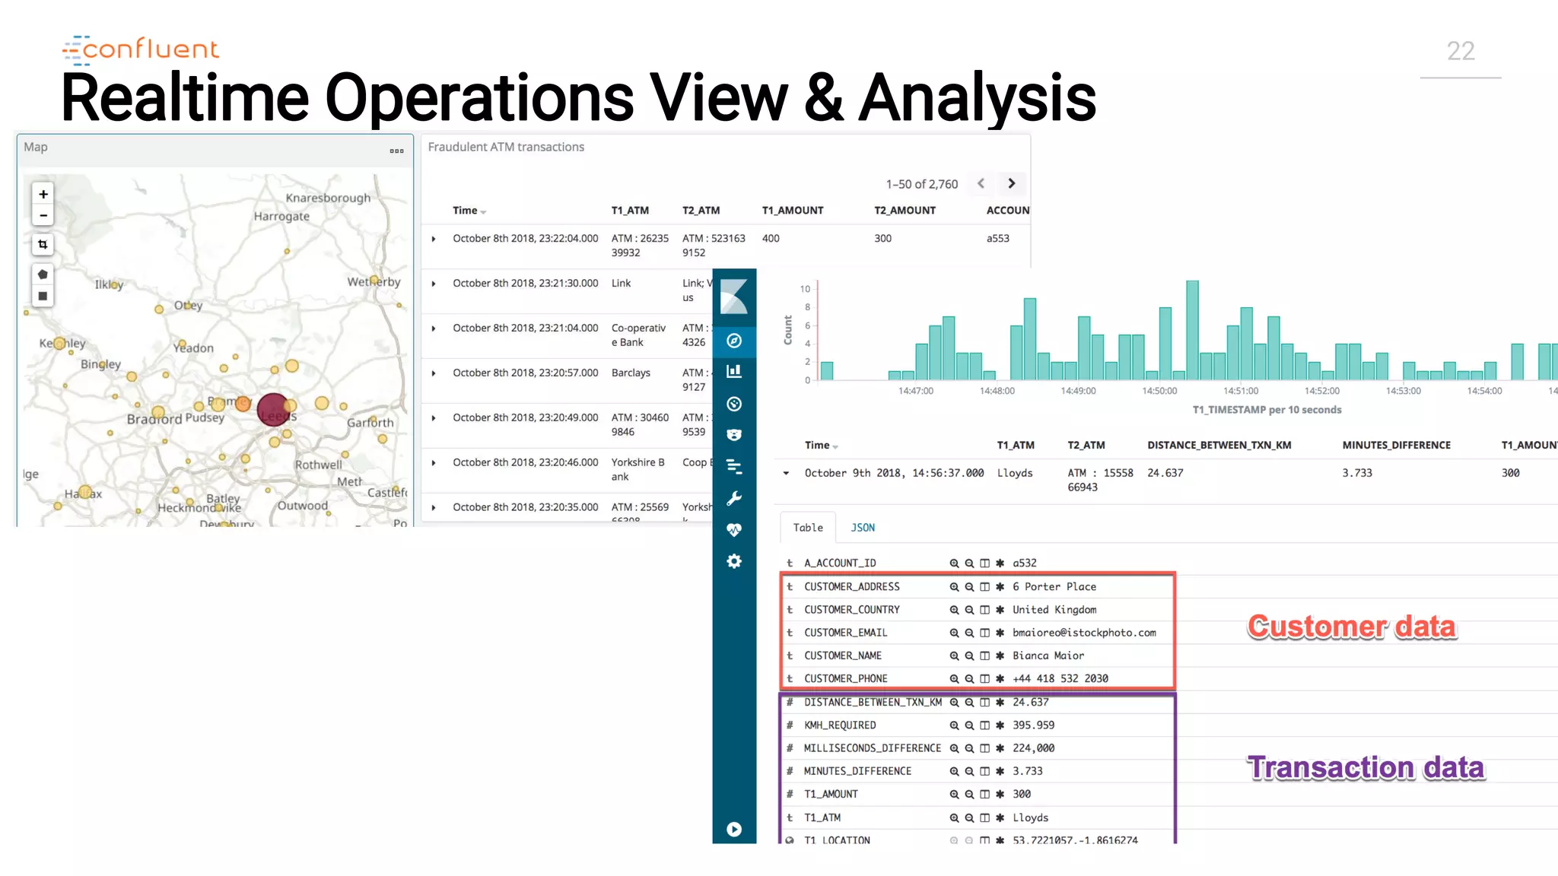Toggle MILLISECONDS_DIFFERENCE column in table
Screen dimensions: 1558x876
tap(984, 748)
